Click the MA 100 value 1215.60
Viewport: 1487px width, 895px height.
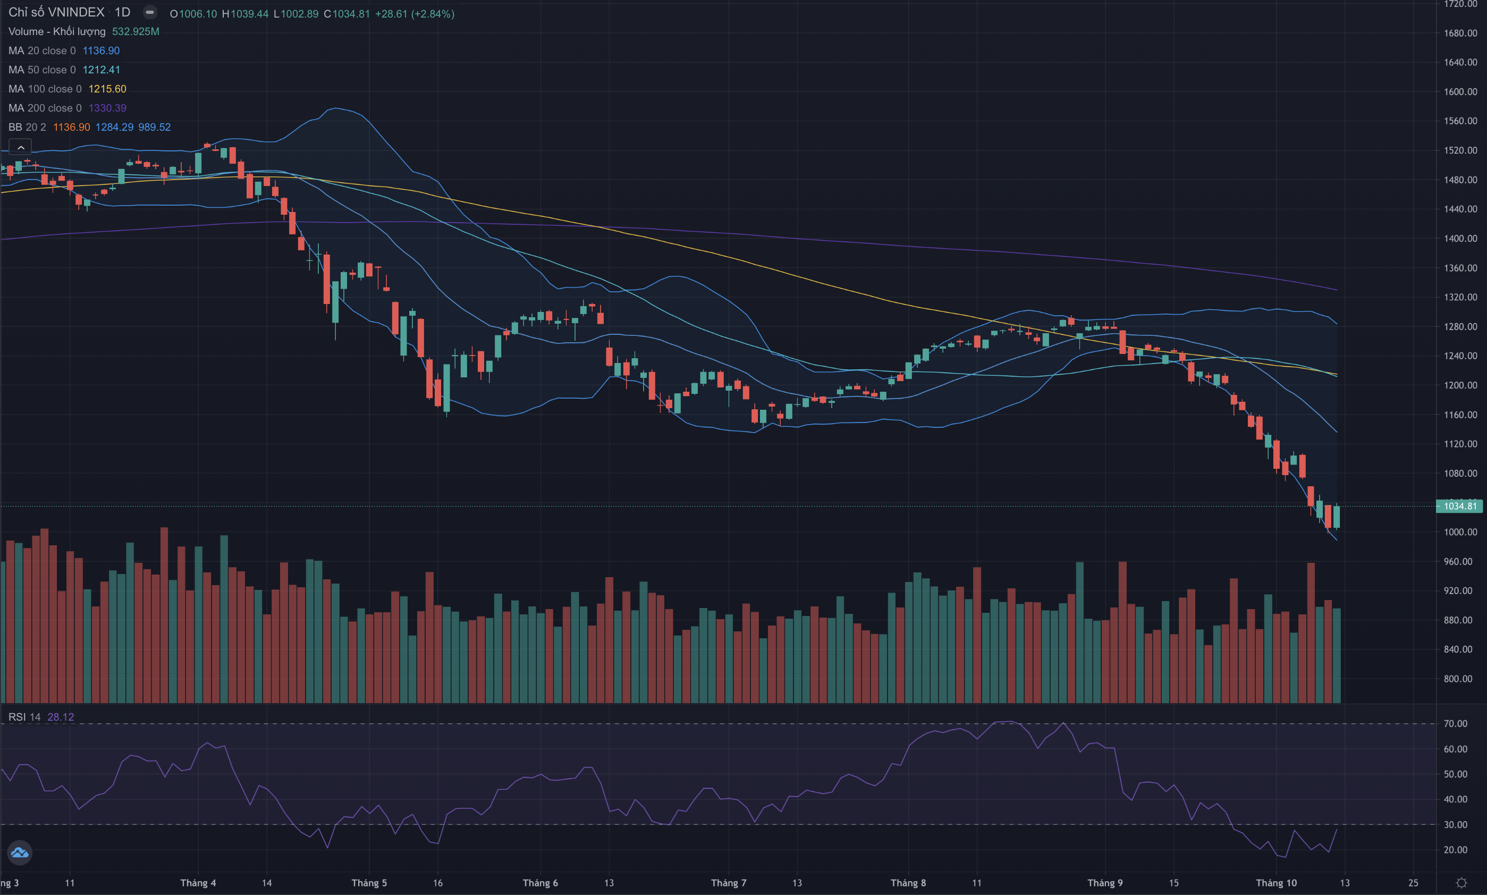point(107,89)
